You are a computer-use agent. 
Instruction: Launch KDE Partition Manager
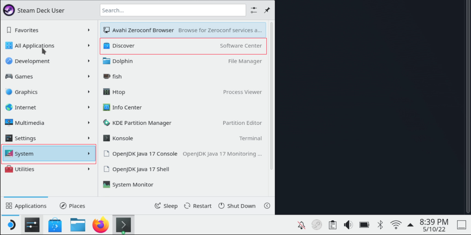183,123
